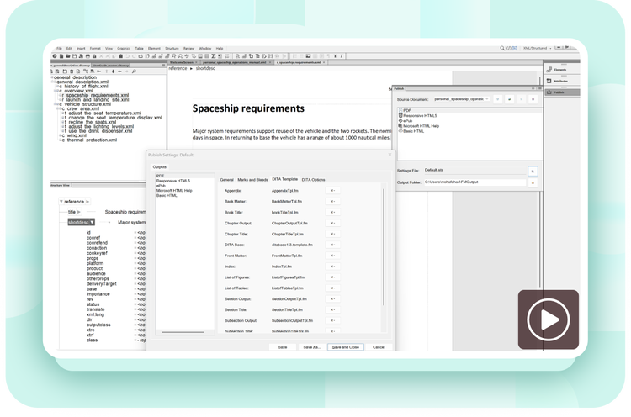Click the Save button in dialog

pos(283,347)
